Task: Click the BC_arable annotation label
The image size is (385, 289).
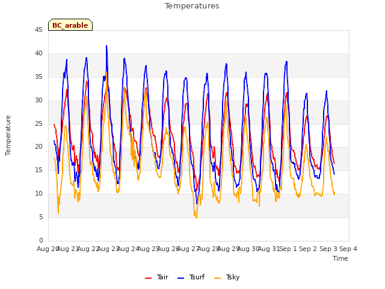Action: [70, 25]
